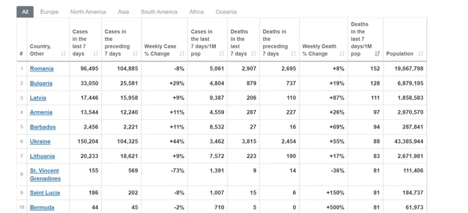Switch to the Europe tab
Viewport: 468px width, 213px height.
pos(49,12)
